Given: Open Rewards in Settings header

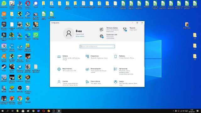Looking at the screenshot, I should [130, 29].
